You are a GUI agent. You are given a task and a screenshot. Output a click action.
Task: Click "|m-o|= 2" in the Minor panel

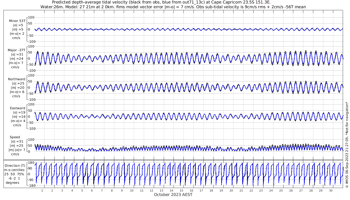pyautogui.click(x=17, y=33)
